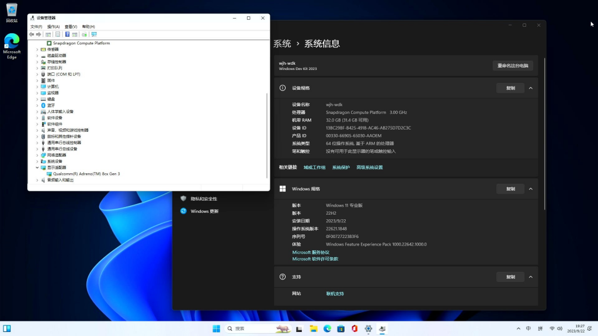Viewport: 598px width, 336px height.
Task: Click 复制 in the 设备规格 section
Action: click(510, 88)
